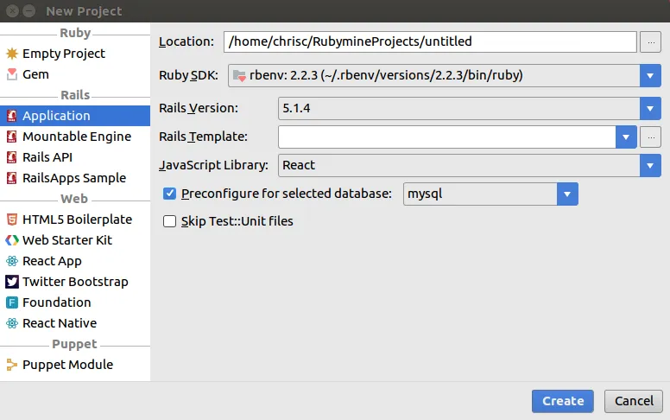Click the Gem icon in Ruby section
This screenshot has width=670, height=420.
[12, 74]
